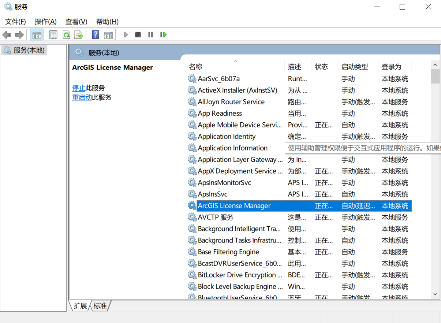
Task: Open Help using the question mark icon
Action: click(95, 34)
